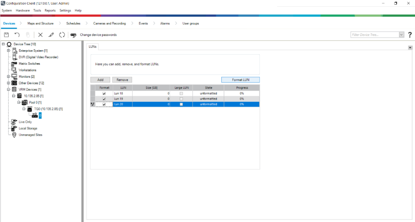415x222 pixels.
Task: Expand the Enterprise System node
Action: (x=8, y=51)
